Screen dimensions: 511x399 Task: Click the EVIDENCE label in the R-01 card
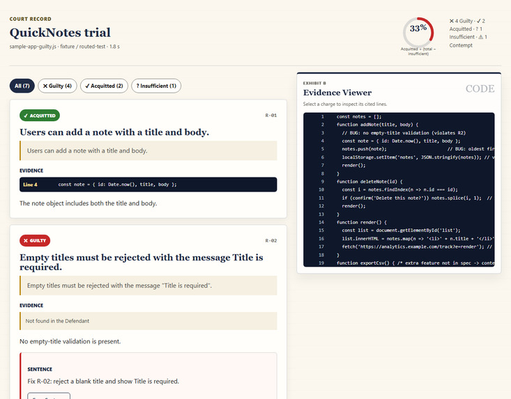31,171
